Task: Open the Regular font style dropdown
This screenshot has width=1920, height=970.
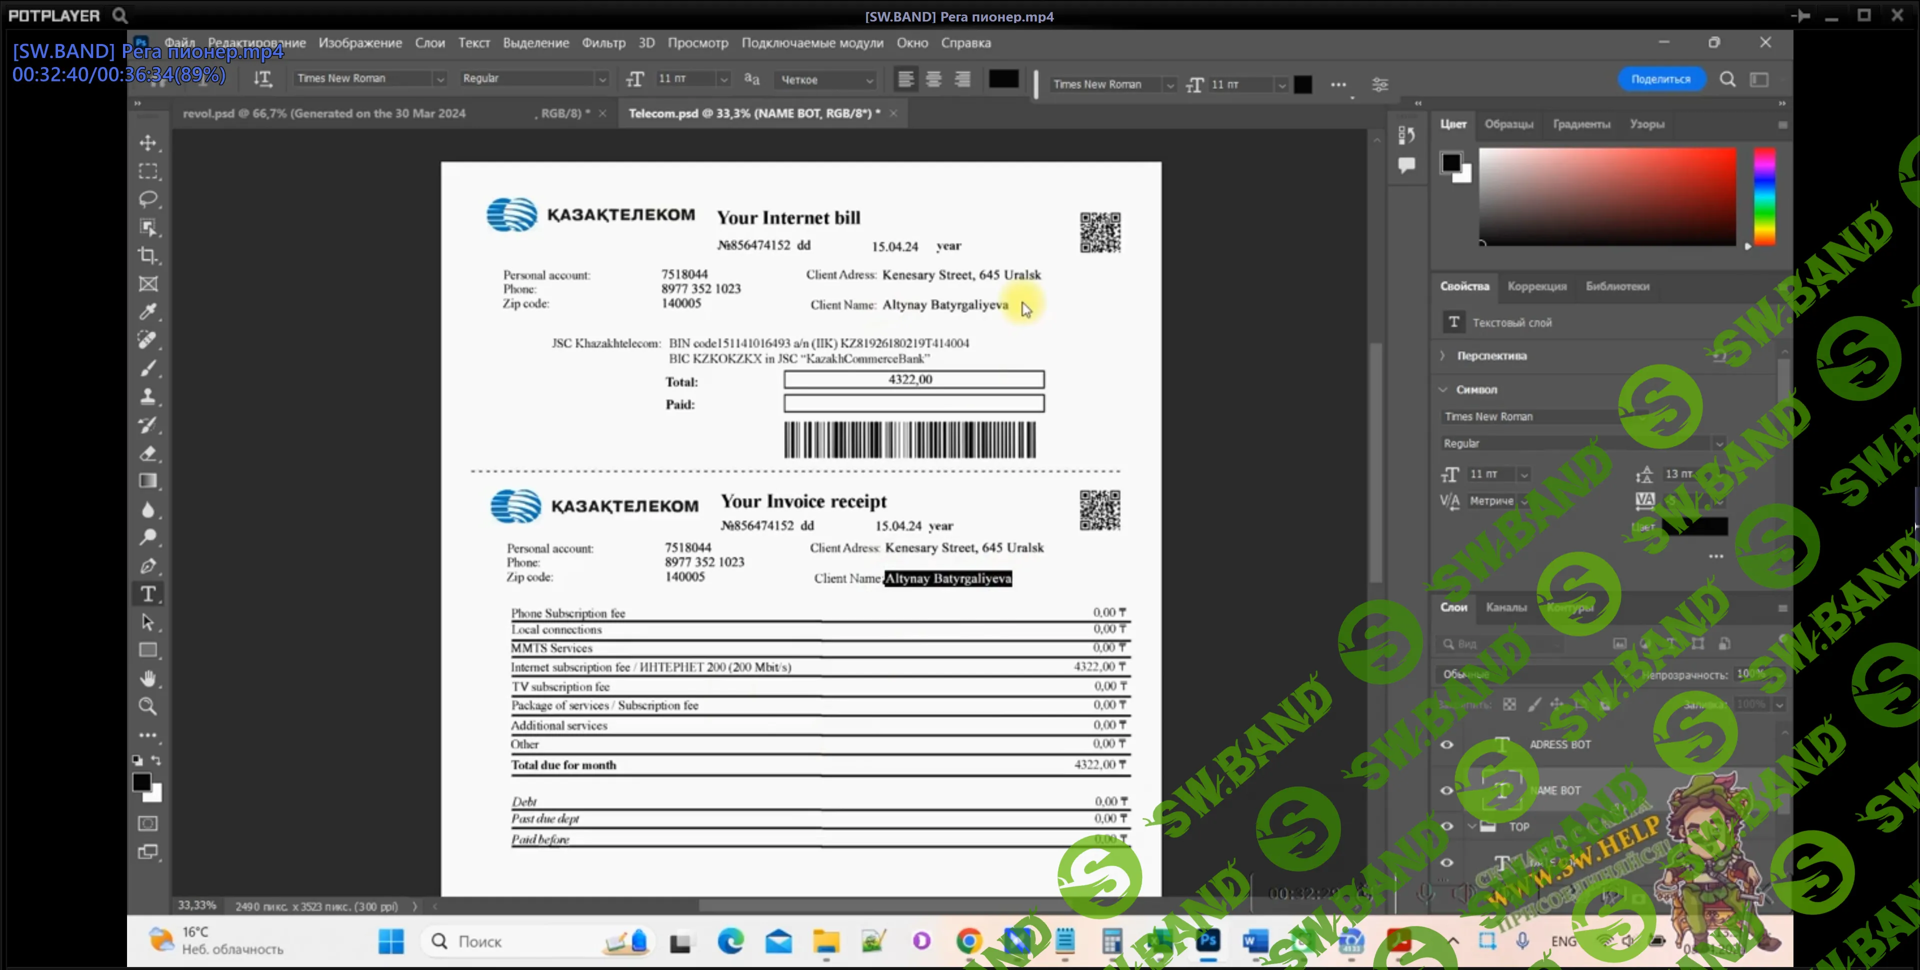Action: (x=602, y=79)
